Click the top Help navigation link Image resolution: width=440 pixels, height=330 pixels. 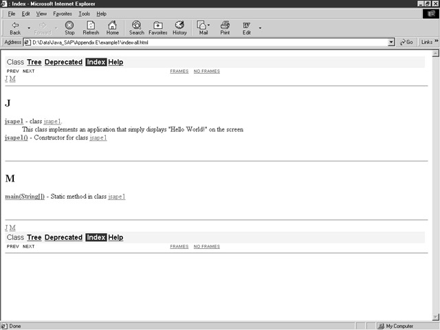point(115,62)
